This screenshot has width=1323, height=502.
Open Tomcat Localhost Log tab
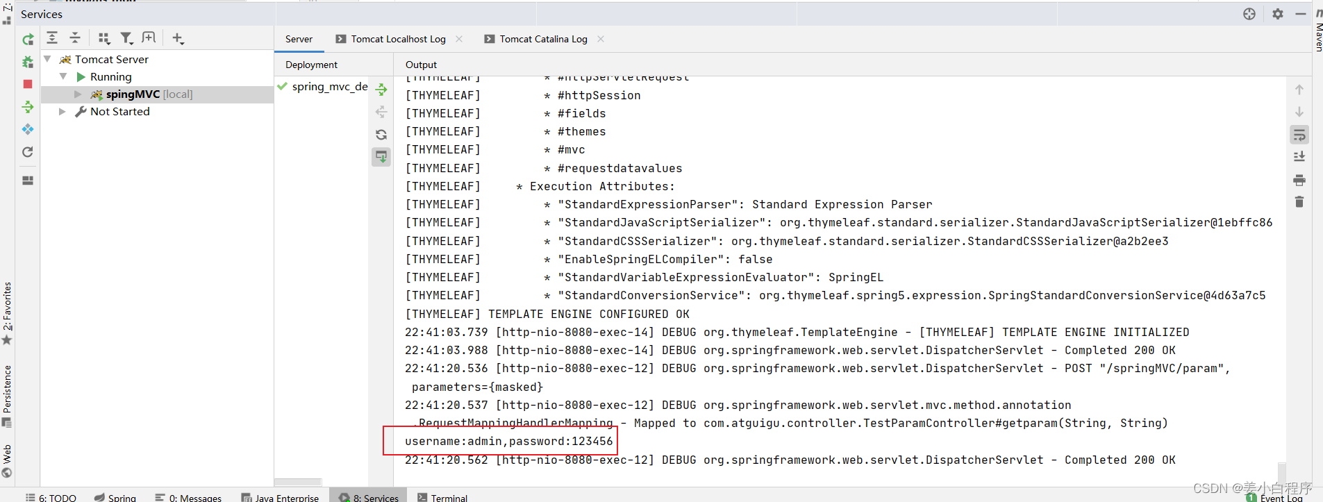[x=398, y=39]
